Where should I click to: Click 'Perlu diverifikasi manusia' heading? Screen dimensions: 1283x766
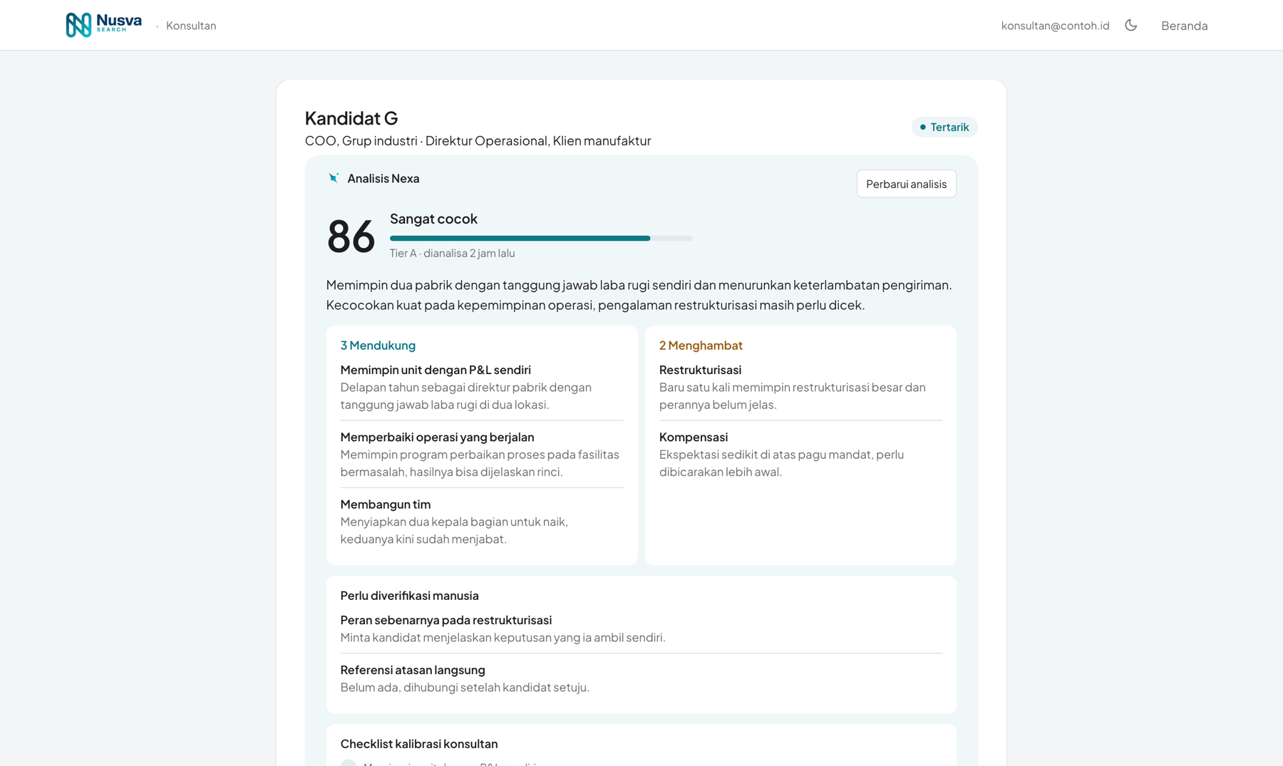point(409,596)
